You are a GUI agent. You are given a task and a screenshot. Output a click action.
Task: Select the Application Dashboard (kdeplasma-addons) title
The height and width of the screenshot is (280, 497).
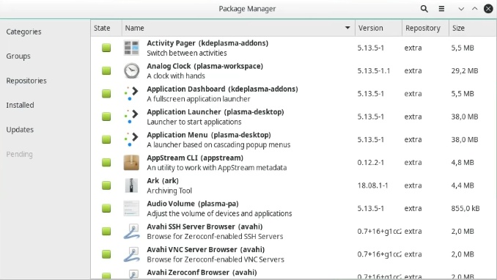(x=223, y=89)
